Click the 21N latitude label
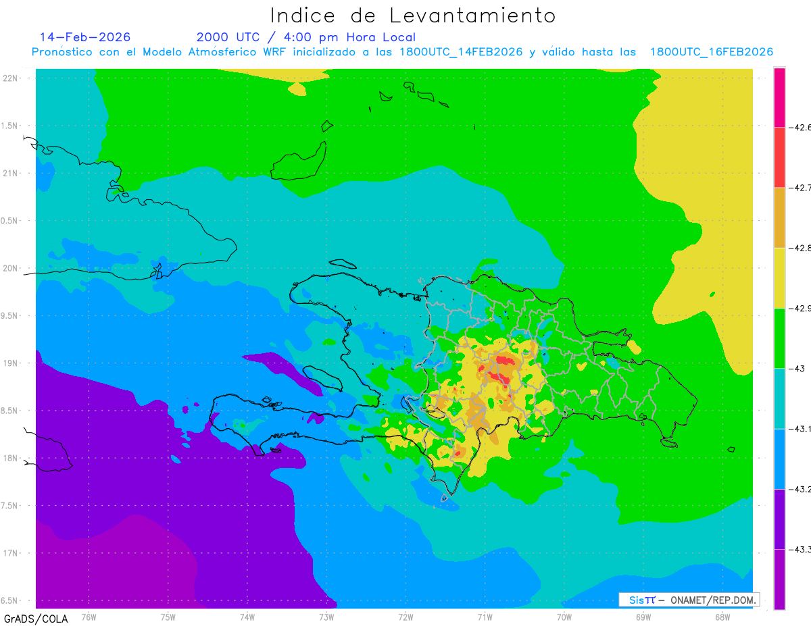Image resolution: width=811 pixels, height=626 pixels. click(x=10, y=174)
